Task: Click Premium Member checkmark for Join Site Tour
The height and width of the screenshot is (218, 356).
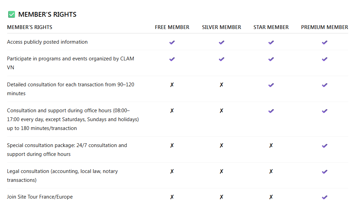Action: point(324,197)
